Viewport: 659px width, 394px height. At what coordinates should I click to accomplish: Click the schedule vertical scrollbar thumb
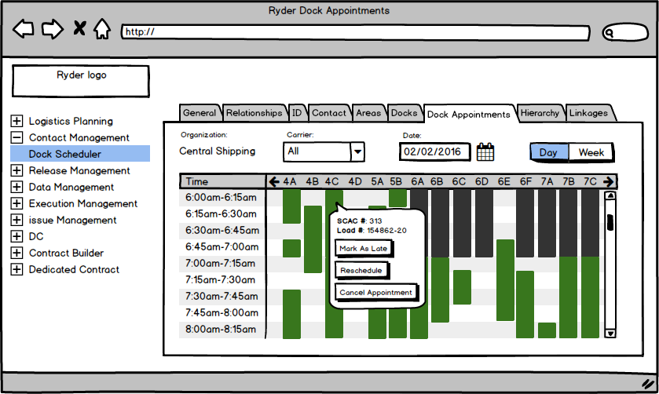click(x=610, y=221)
